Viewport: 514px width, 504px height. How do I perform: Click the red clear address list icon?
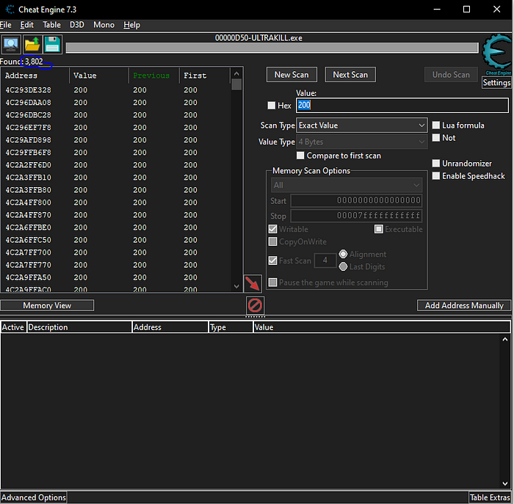point(255,305)
